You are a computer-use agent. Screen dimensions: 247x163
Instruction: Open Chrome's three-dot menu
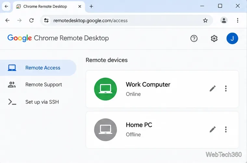tap(238, 20)
